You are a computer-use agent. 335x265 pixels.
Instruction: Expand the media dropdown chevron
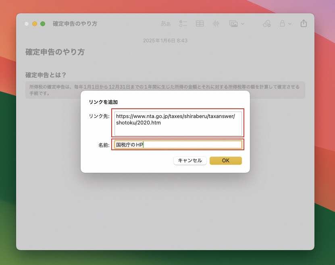click(243, 24)
